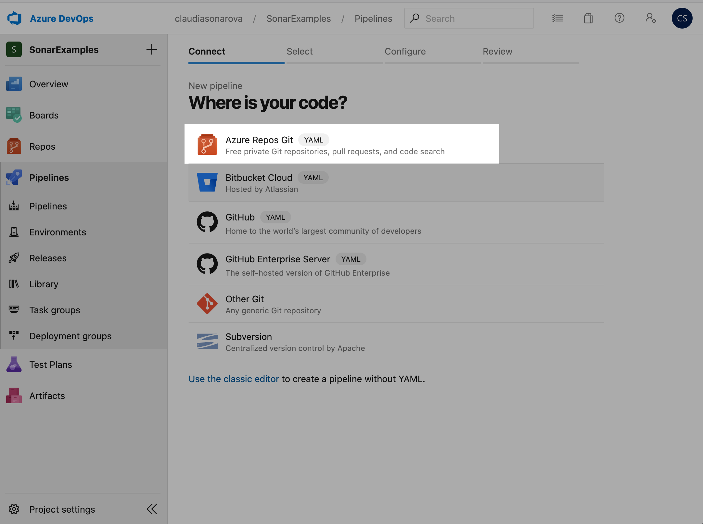
Task: Click the Bitbucket Cloud icon
Action: click(x=206, y=182)
